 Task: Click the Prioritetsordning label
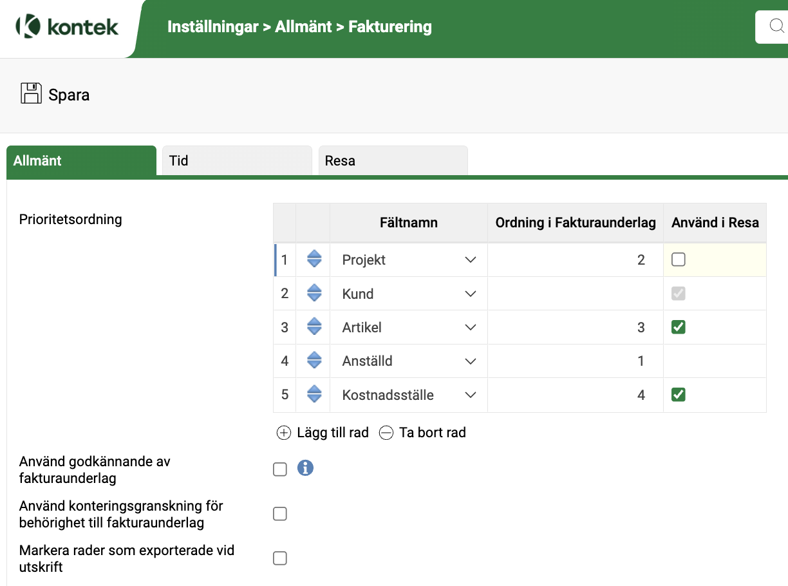tap(71, 219)
